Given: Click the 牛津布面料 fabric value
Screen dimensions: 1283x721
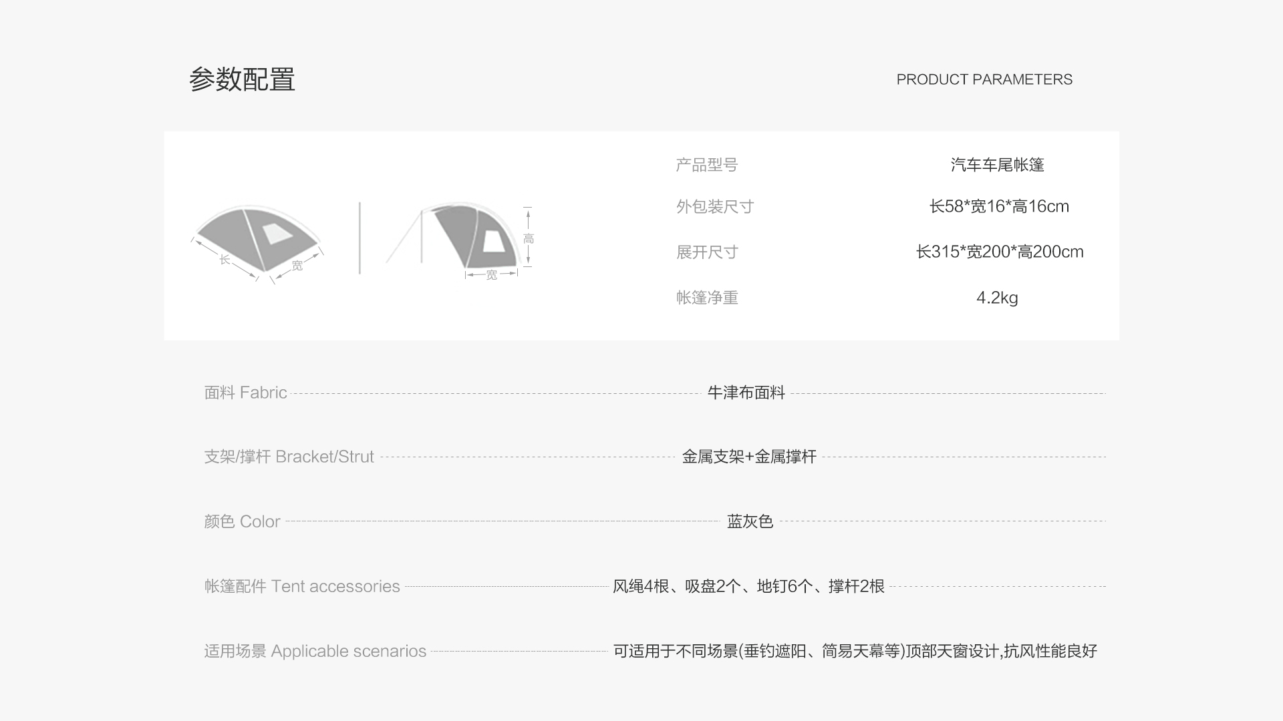Looking at the screenshot, I should click(x=746, y=393).
